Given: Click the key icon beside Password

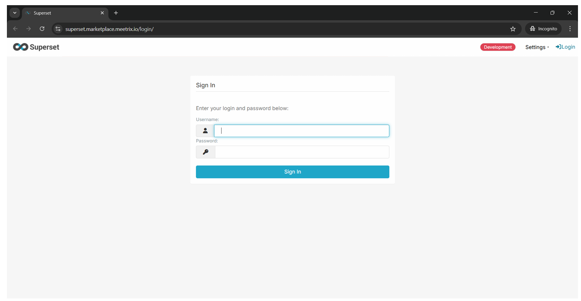Looking at the screenshot, I should coord(206,152).
